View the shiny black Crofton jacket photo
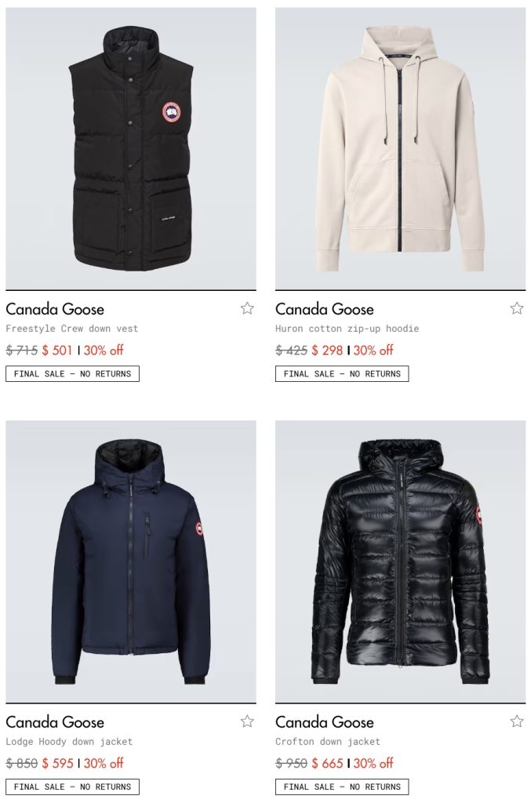This screenshot has width=531, height=803. (401, 561)
